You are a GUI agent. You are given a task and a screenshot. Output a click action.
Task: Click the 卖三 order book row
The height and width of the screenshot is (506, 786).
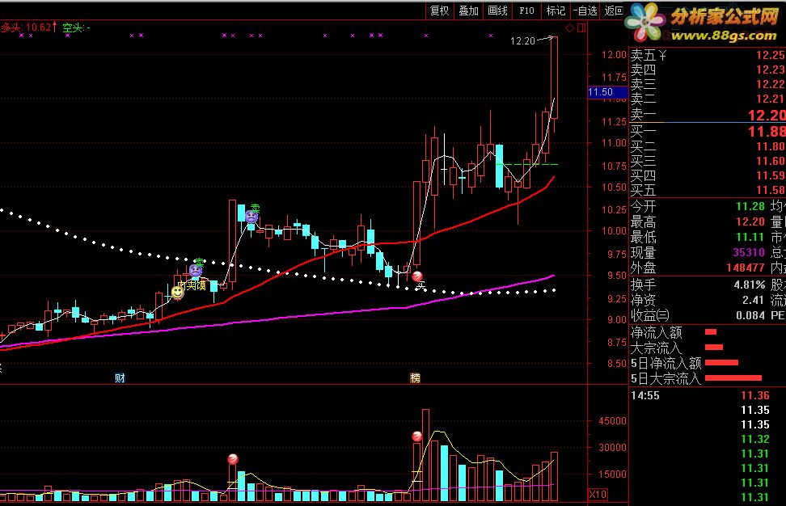coord(708,84)
